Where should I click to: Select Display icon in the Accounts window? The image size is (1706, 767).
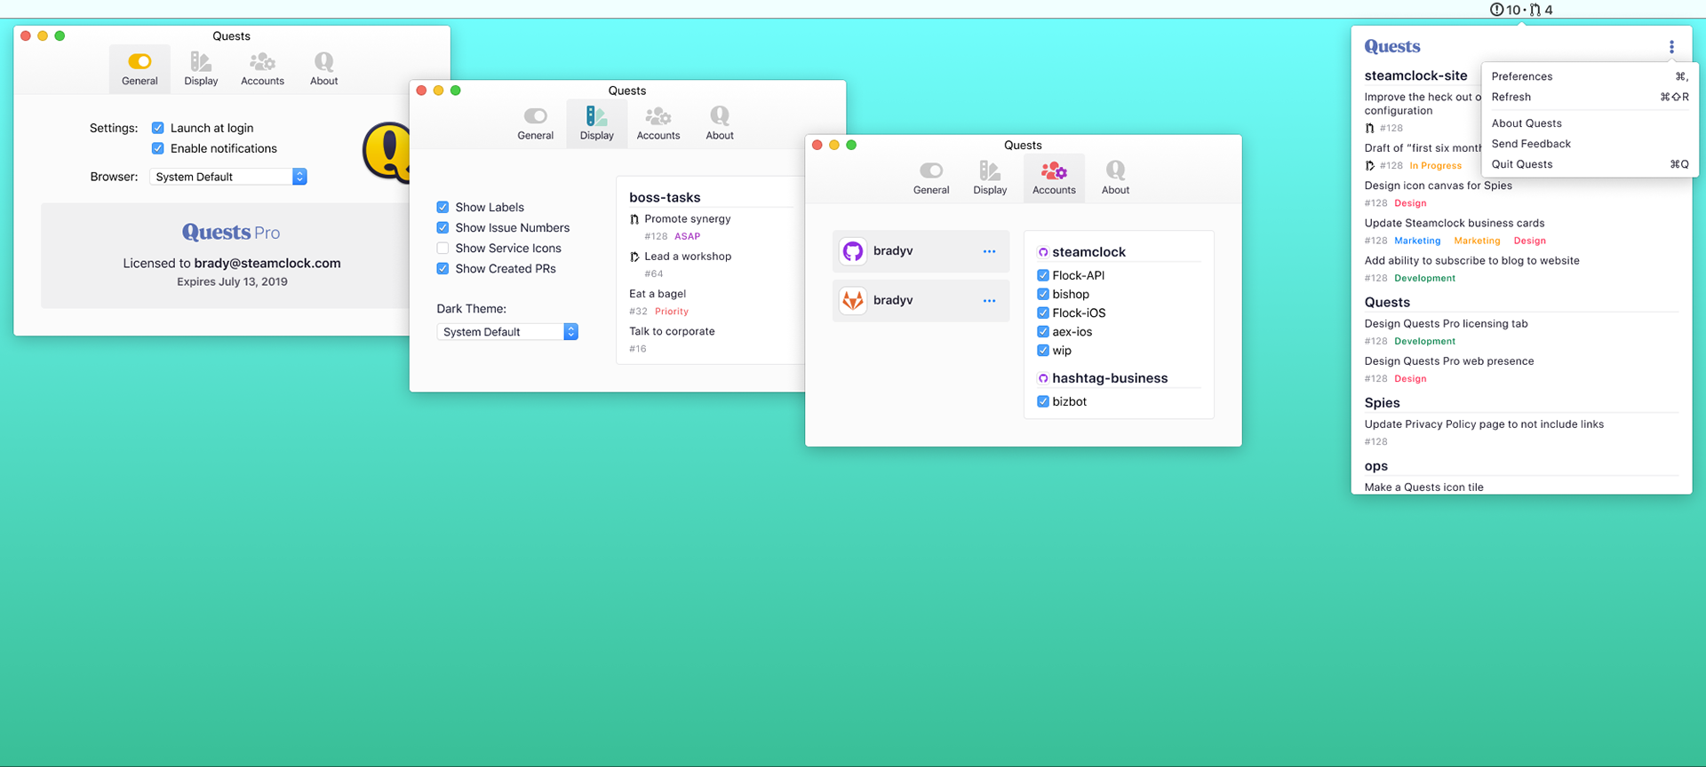(990, 170)
